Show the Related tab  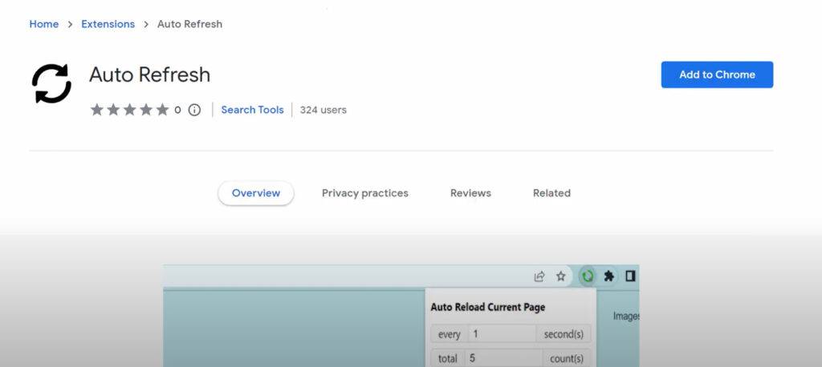click(551, 193)
